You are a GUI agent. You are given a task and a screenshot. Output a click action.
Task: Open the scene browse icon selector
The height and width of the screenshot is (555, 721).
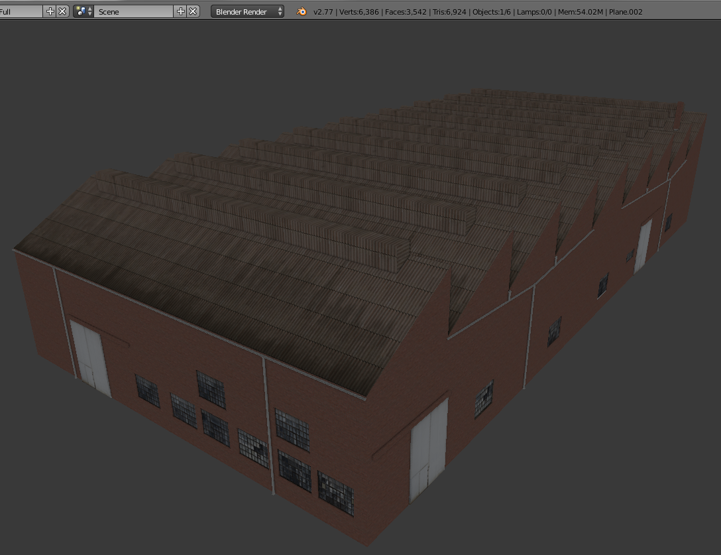click(83, 11)
